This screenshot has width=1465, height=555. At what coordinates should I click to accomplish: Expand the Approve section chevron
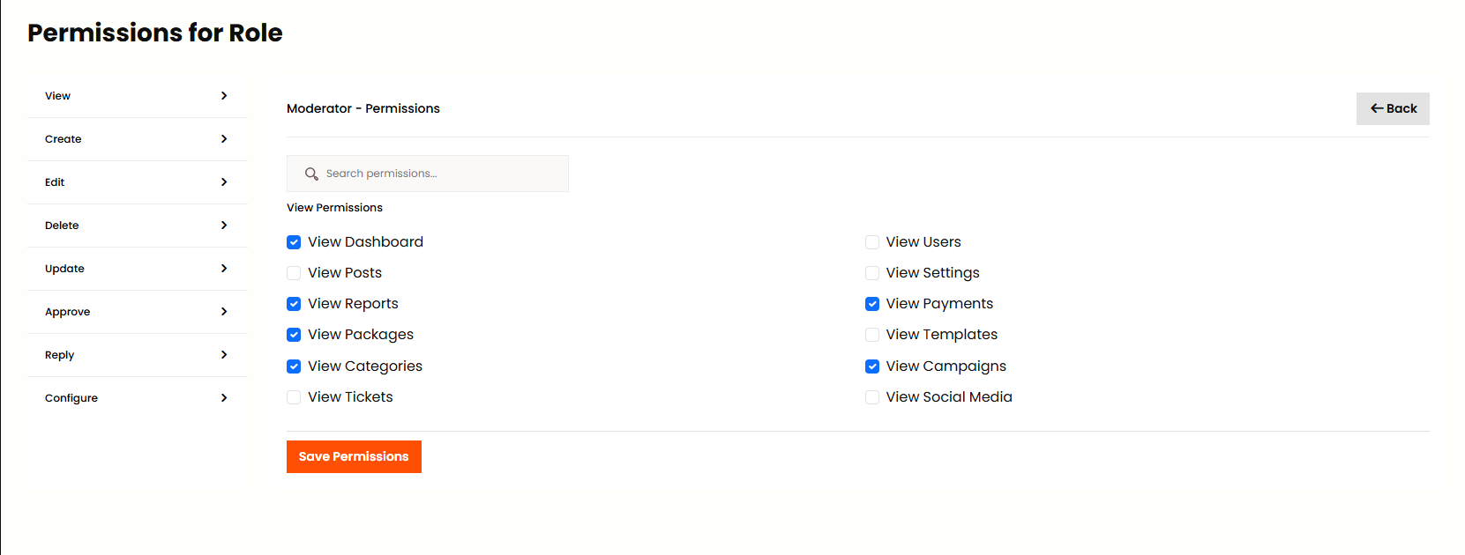coord(223,312)
